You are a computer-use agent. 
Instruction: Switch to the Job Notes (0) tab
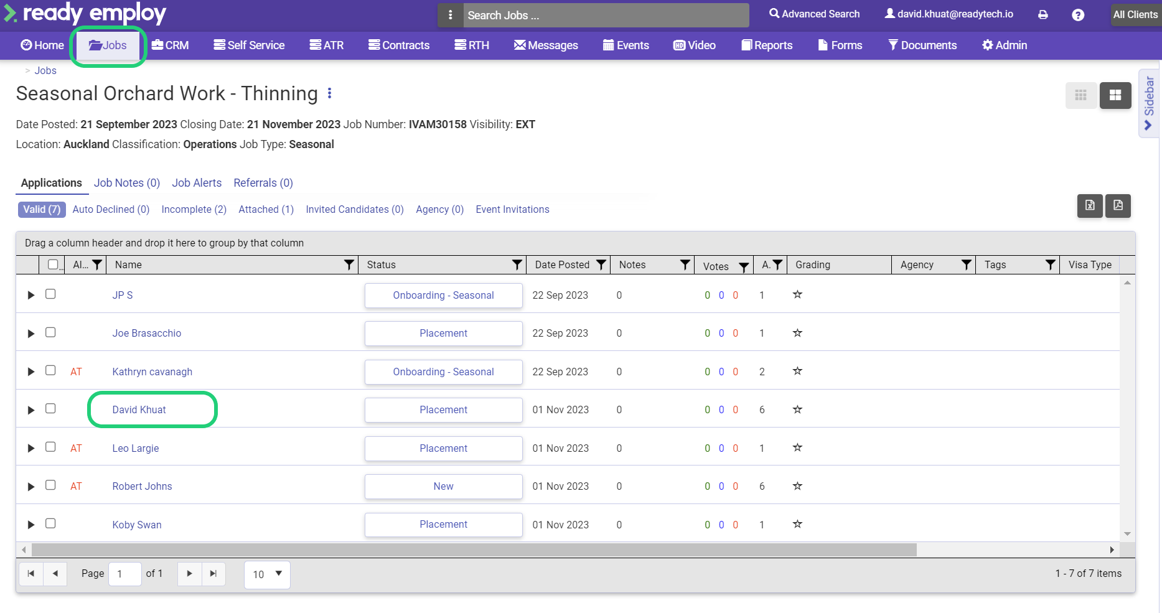pyautogui.click(x=127, y=183)
